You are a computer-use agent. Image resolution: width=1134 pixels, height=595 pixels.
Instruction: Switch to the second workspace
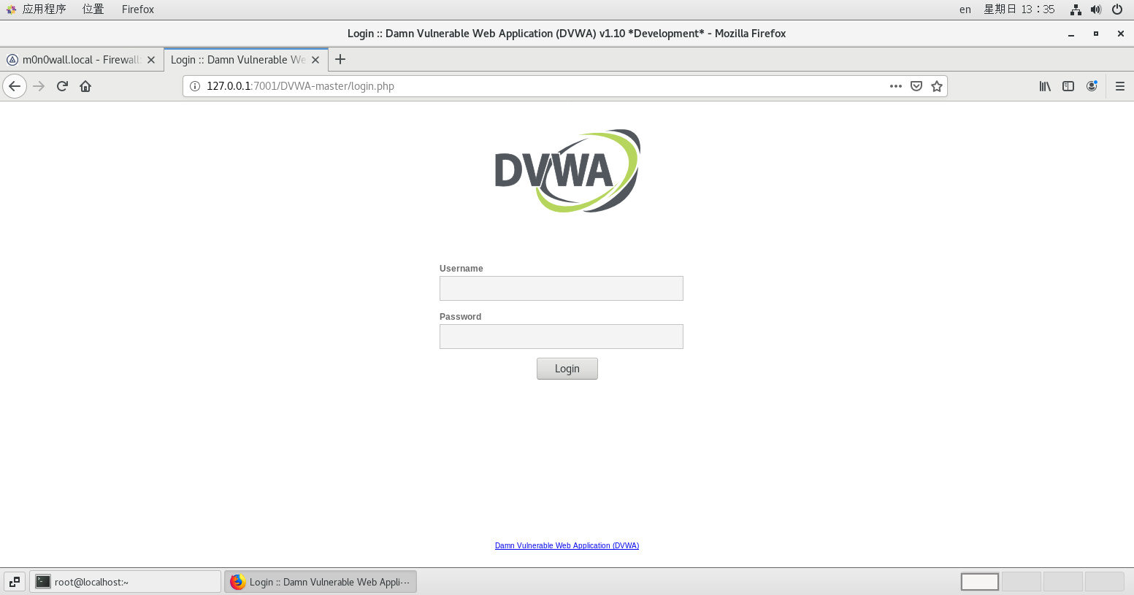pos(1021,582)
